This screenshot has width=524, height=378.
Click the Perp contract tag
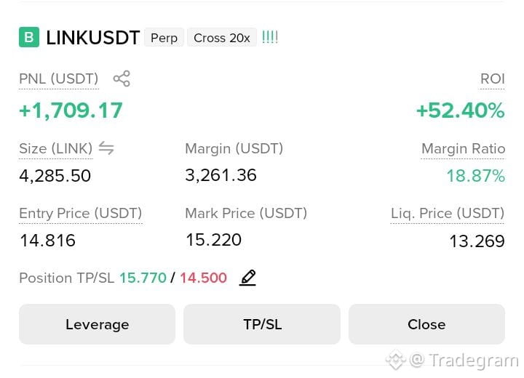(164, 38)
